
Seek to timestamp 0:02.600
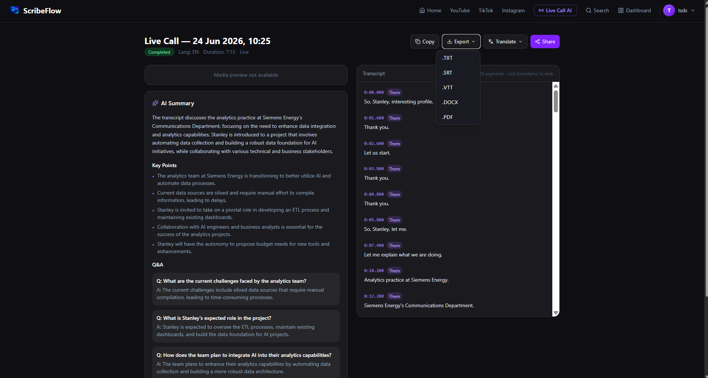pyautogui.click(x=374, y=144)
